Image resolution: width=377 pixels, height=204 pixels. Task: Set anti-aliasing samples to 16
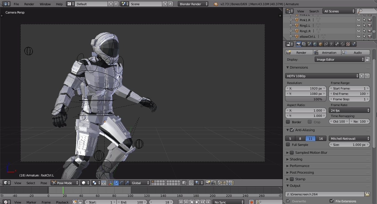pyautogui.click(x=321, y=138)
